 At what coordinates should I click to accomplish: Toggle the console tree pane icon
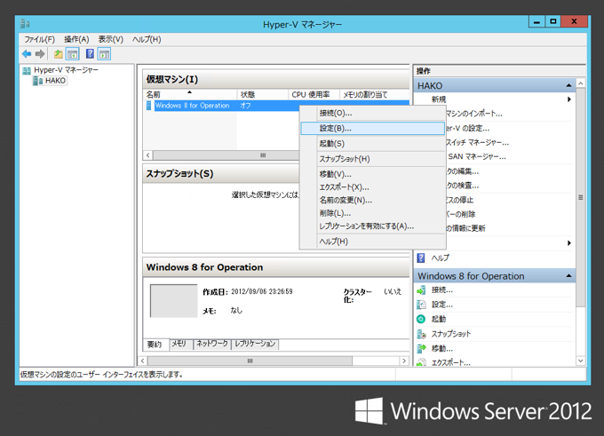73,54
